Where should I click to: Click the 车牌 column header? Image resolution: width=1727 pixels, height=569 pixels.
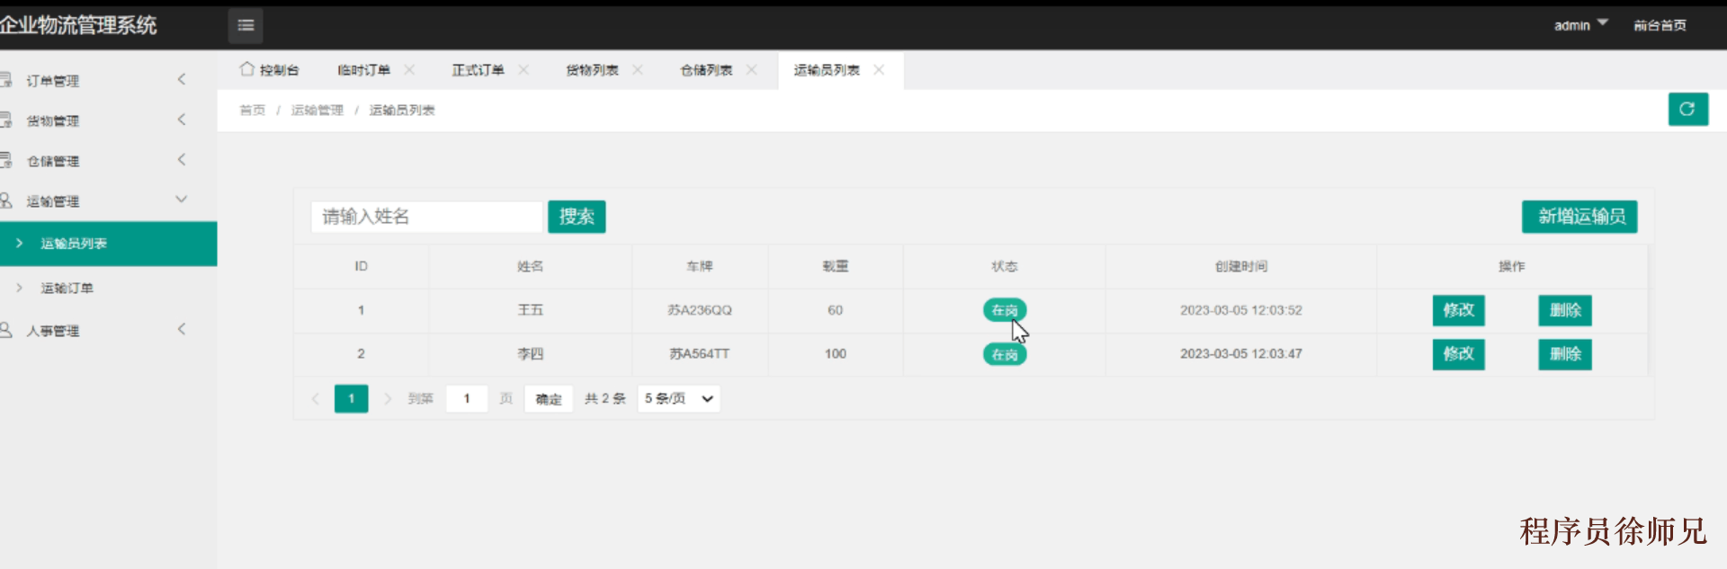(x=700, y=266)
